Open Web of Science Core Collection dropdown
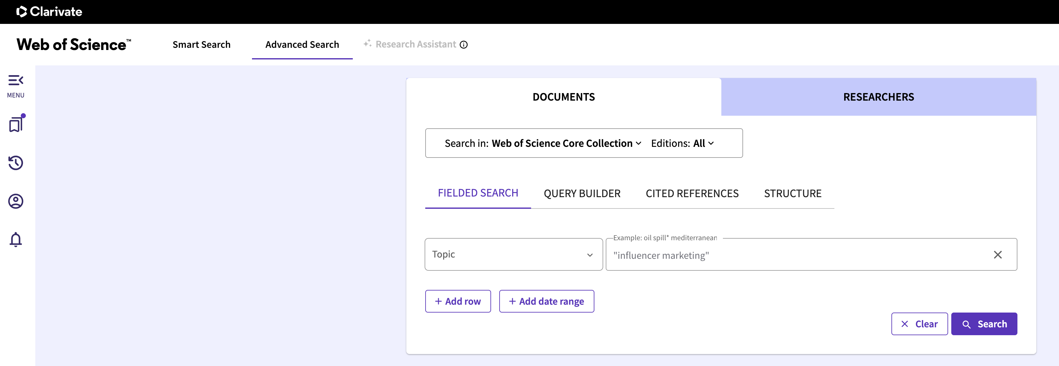Screen dimensions: 1059x366 click(566, 143)
